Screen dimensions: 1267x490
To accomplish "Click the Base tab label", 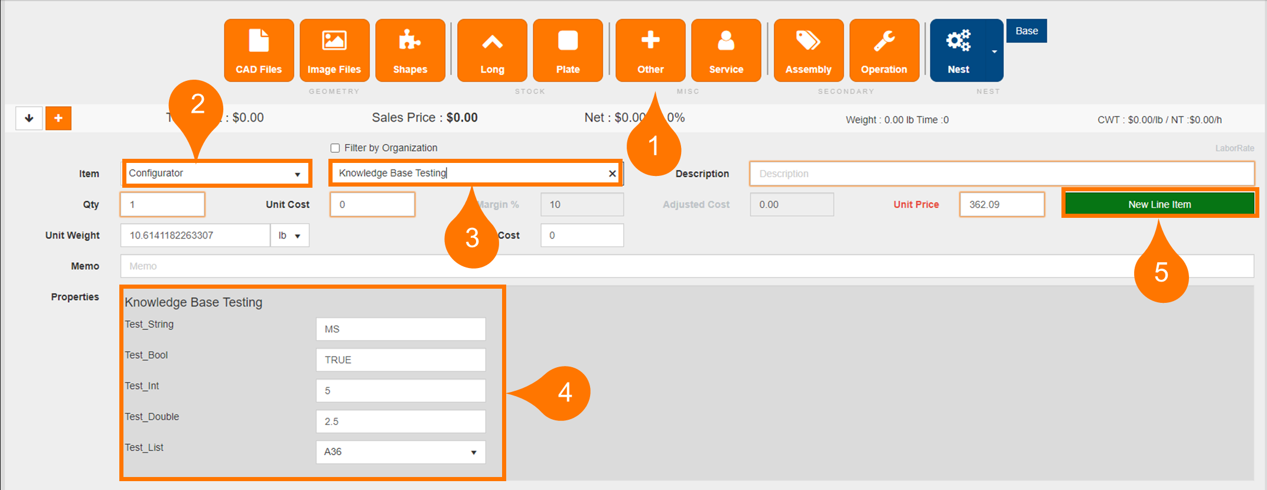I will pos(1027,31).
